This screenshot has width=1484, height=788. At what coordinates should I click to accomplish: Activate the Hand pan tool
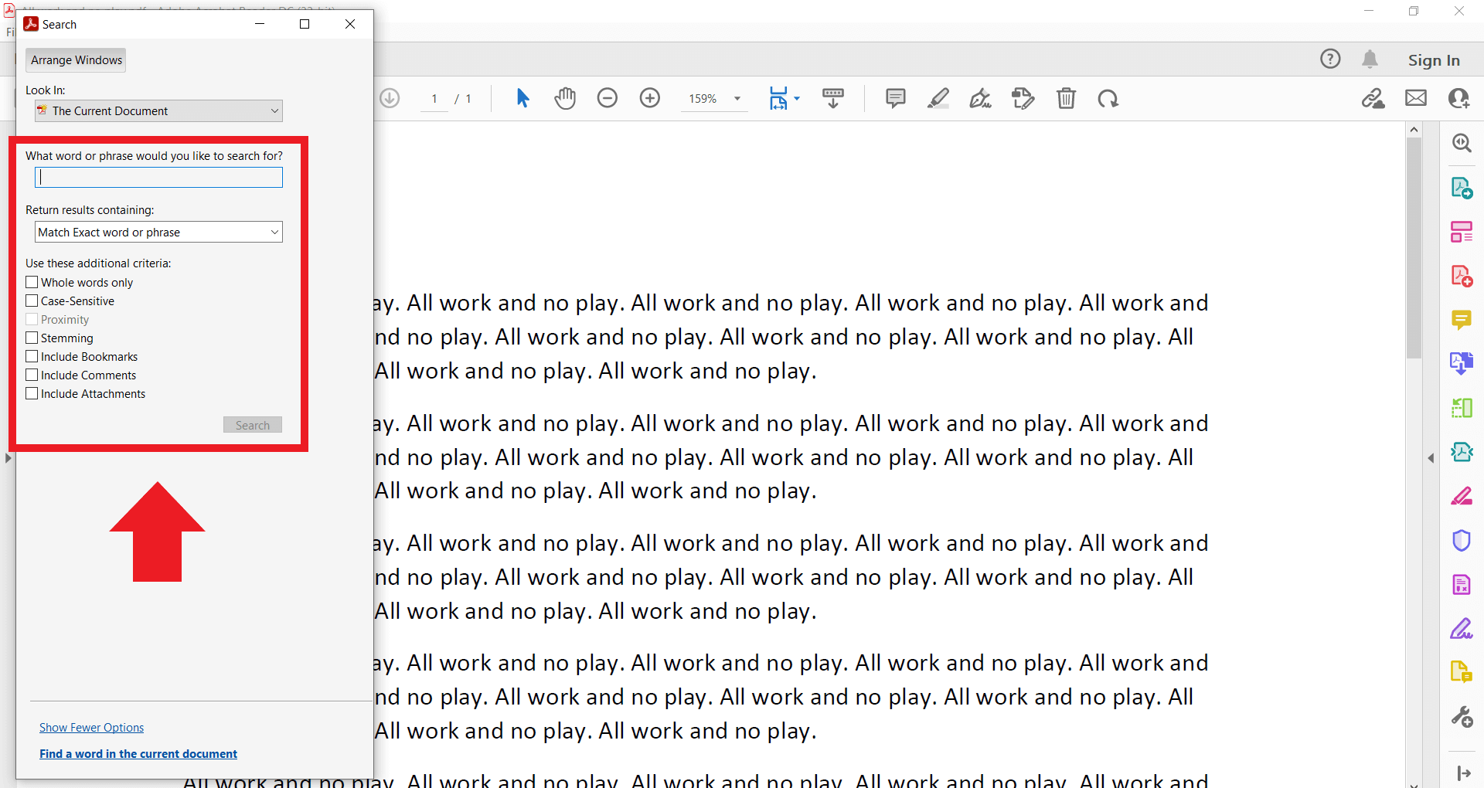565,98
